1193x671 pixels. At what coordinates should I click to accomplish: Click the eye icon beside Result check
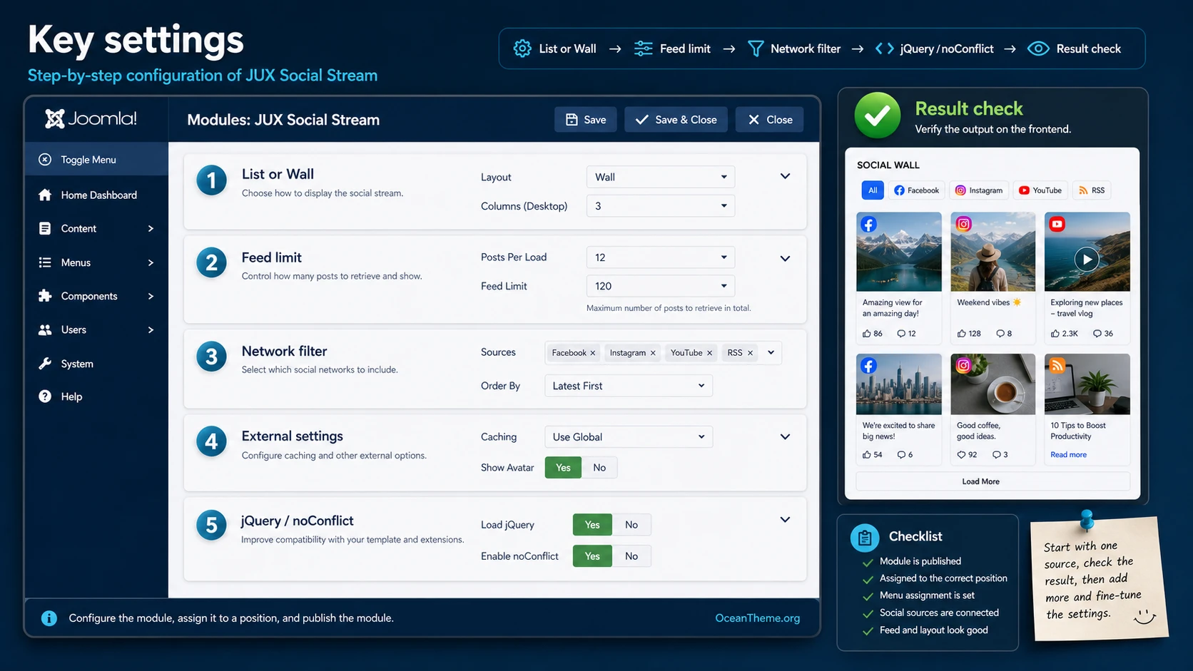(x=1038, y=48)
